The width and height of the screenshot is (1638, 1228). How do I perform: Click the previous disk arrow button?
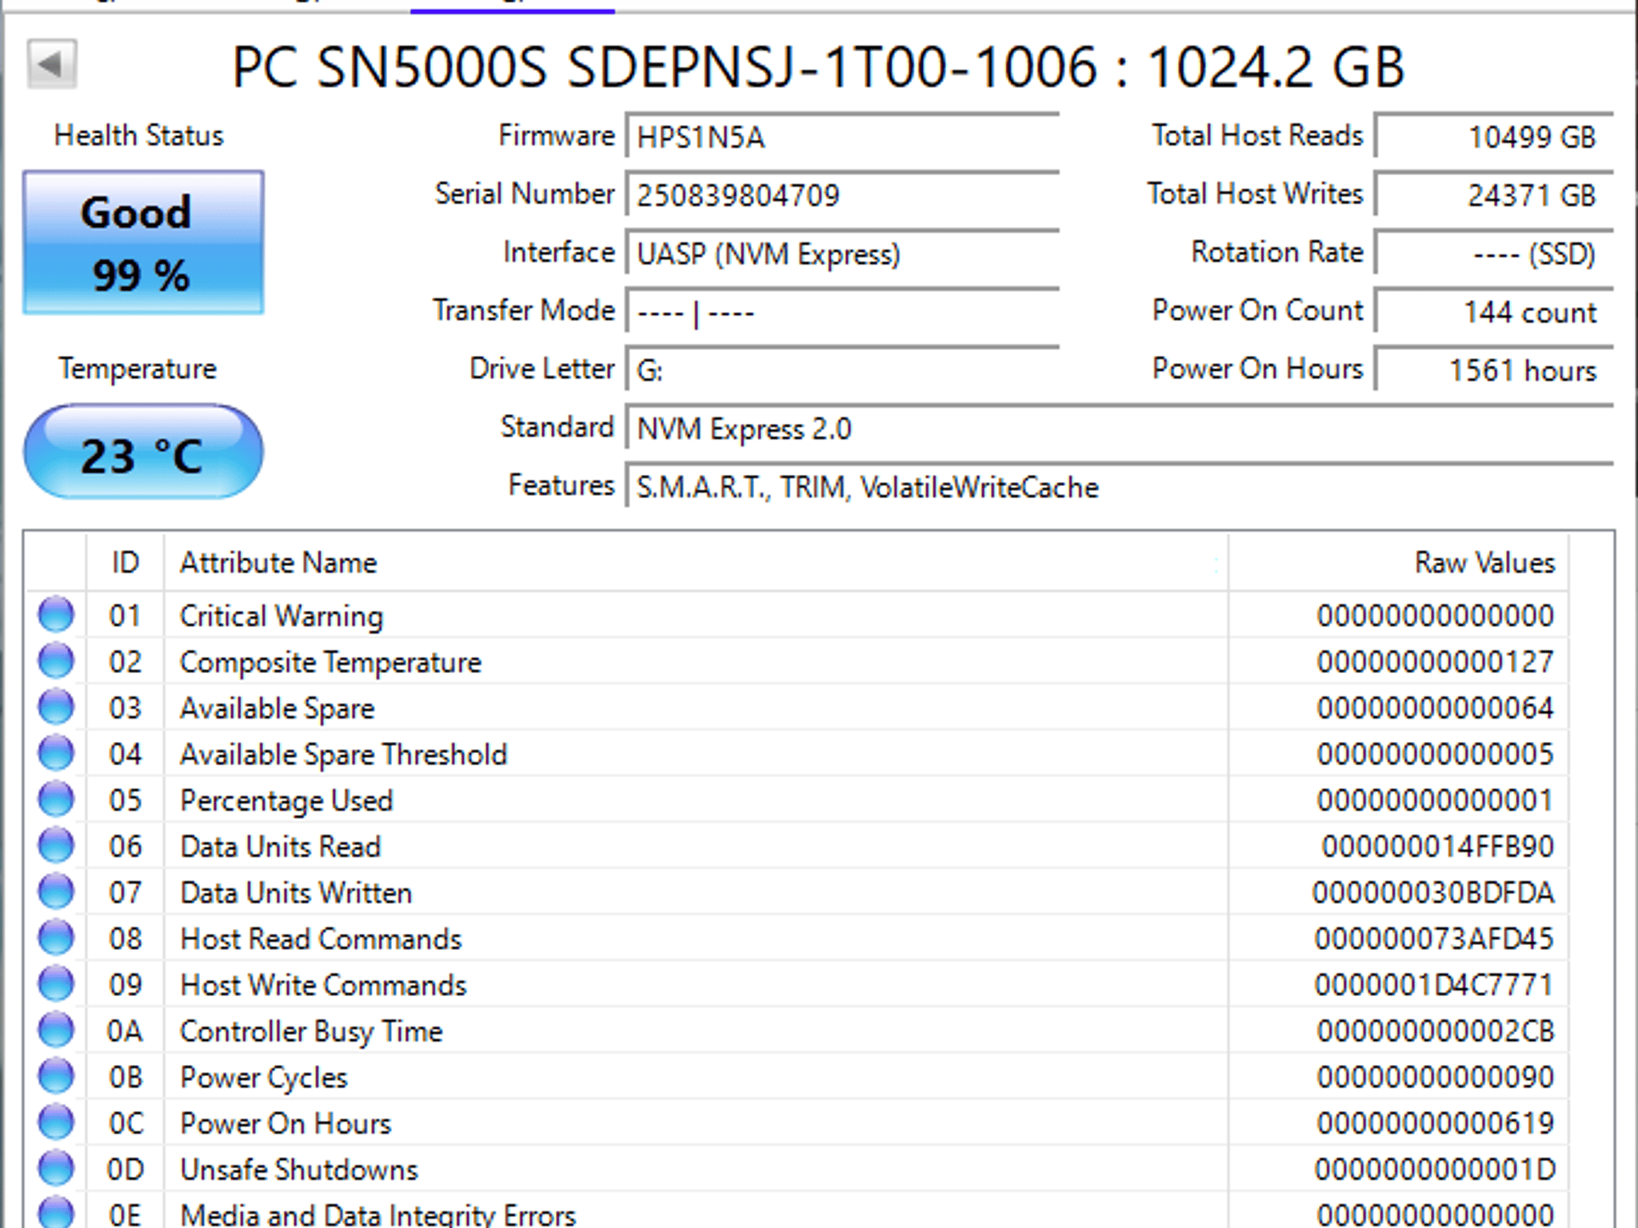(x=52, y=63)
